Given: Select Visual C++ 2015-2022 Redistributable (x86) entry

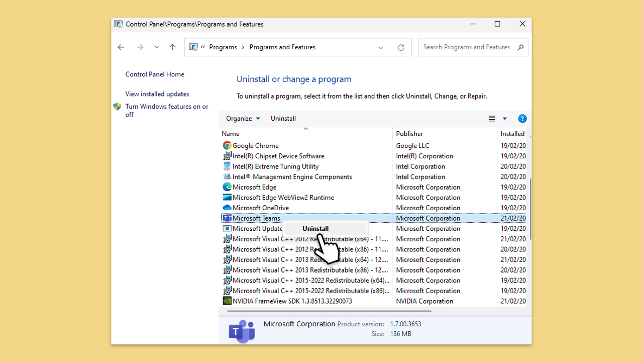Looking at the screenshot, I should tap(311, 291).
